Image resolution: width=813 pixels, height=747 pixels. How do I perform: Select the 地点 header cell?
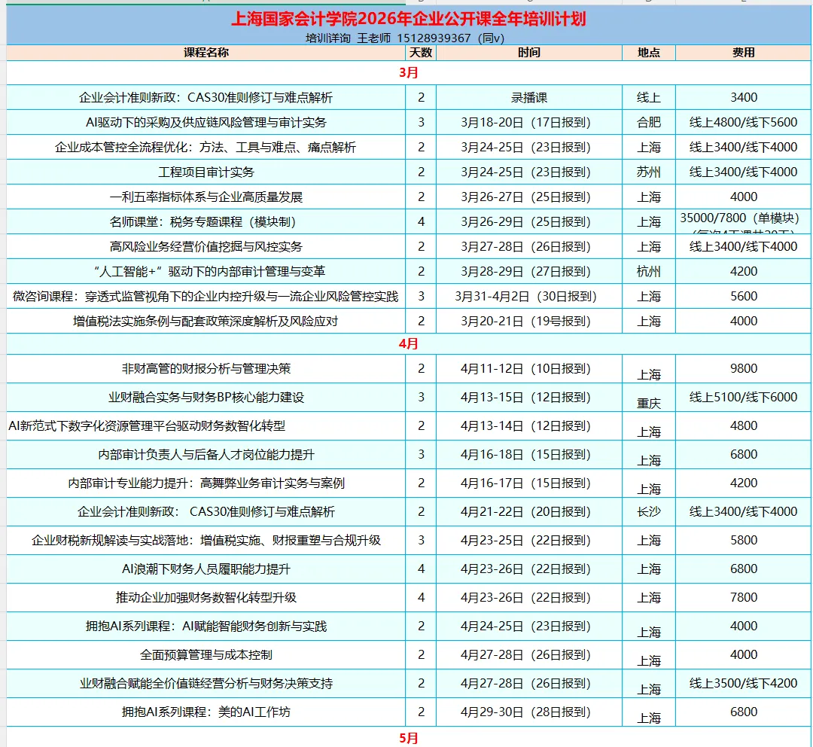pyautogui.click(x=649, y=53)
